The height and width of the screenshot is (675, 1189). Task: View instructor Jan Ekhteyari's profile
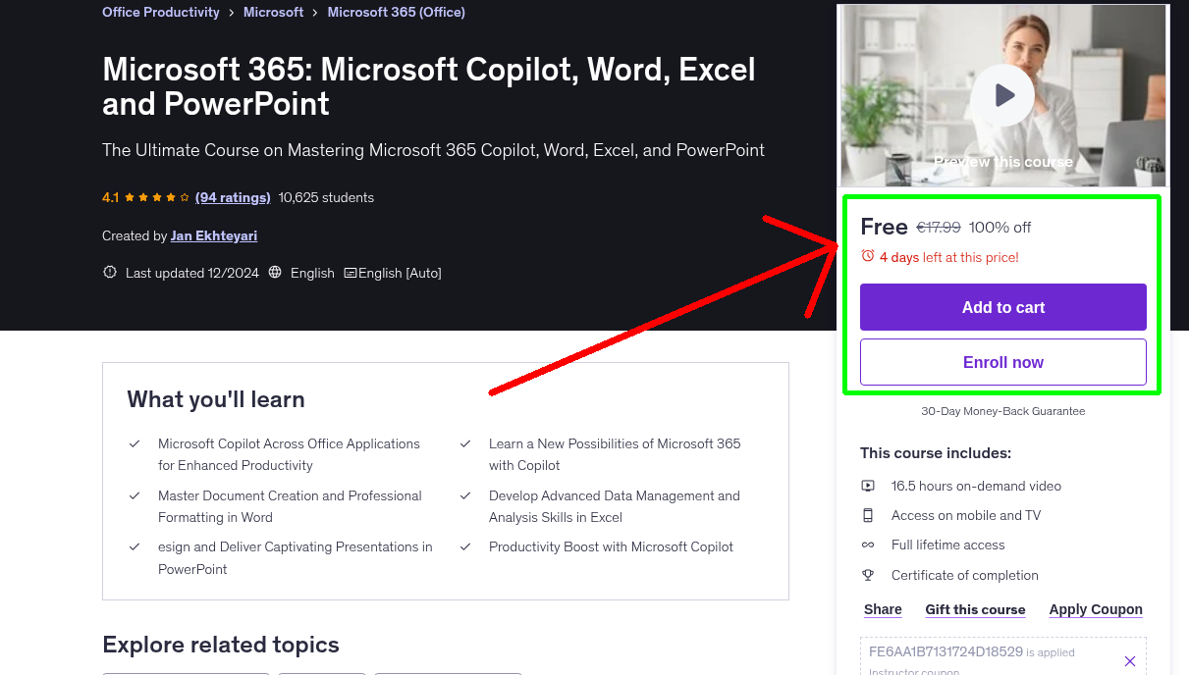click(x=213, y=235)
